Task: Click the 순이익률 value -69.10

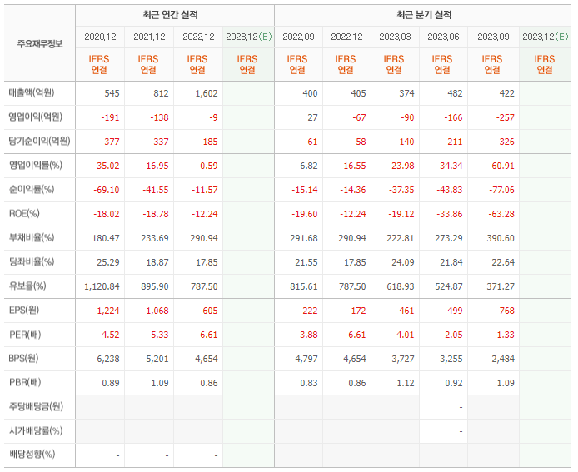Action: pos(107,190)
